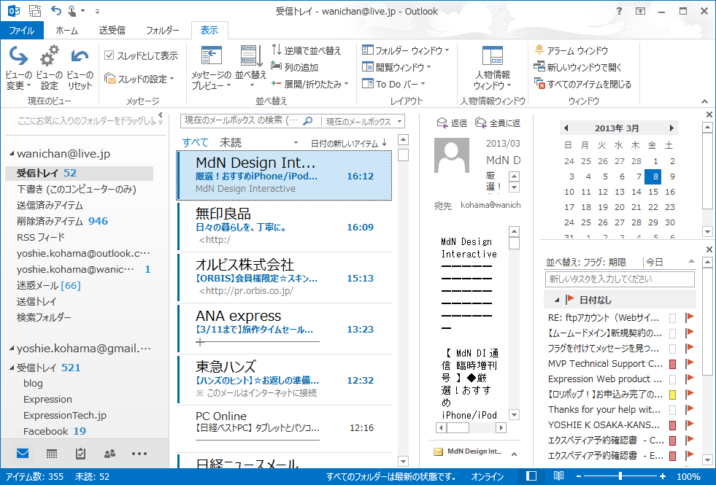Open the ホーム ribbon tab
716x485 pixels.
coord(66,30)
